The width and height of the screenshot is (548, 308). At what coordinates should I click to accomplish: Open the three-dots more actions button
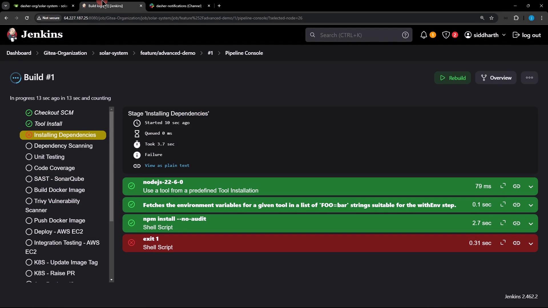tap(529, 78)
